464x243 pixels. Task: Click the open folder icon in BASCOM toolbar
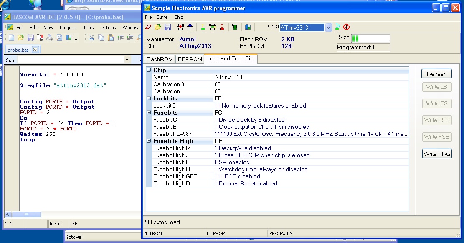point(21,38)
